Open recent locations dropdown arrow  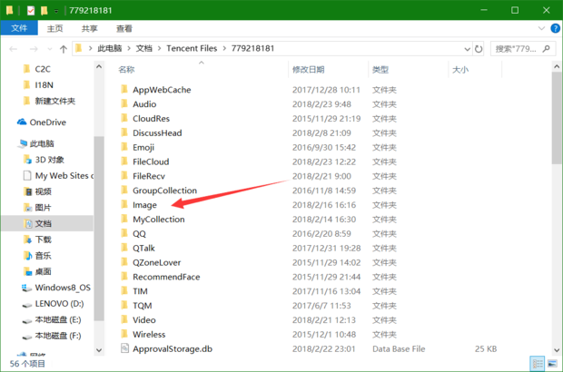[x=50, y=49]
